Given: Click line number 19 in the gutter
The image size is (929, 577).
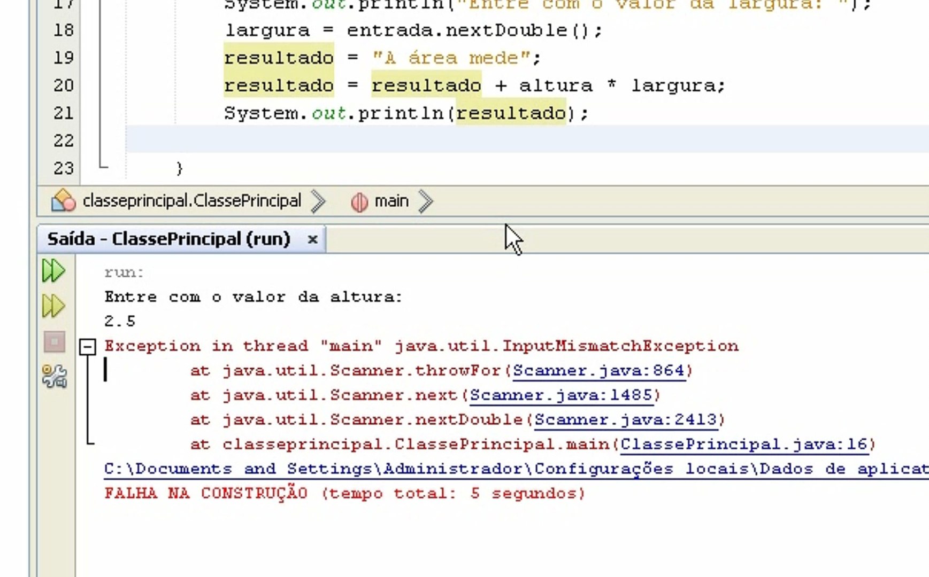Looking at the screenshot, I should click(x=64, y=58).
